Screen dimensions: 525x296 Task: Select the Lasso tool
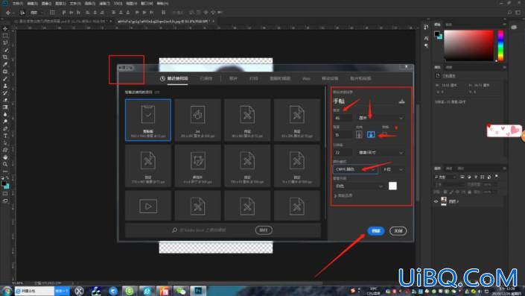click(5, 43)
